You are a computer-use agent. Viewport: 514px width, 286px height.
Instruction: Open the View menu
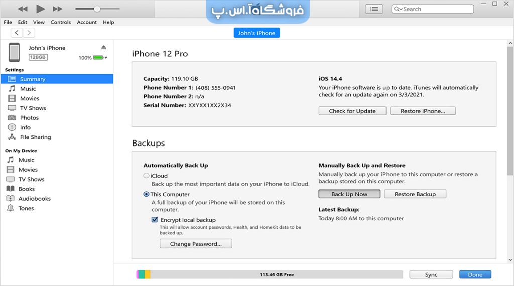(x=39, y=22)
